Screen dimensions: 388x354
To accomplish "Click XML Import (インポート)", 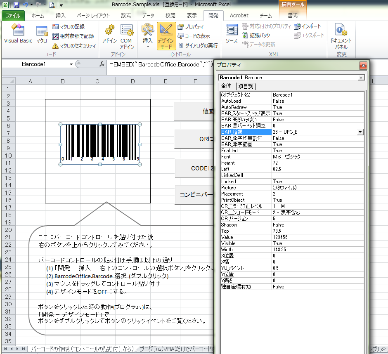I will point(308,26).
